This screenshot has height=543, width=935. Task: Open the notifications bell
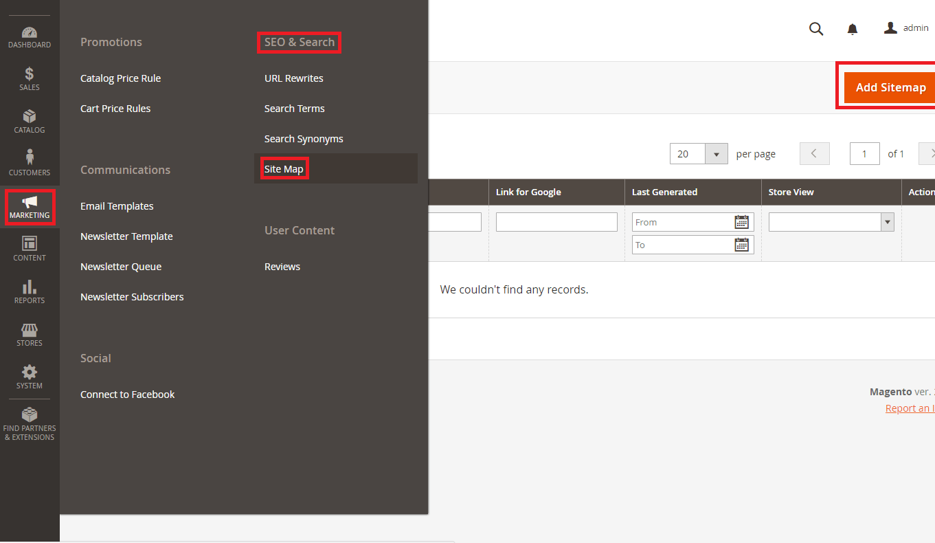(x=852, y=29)
